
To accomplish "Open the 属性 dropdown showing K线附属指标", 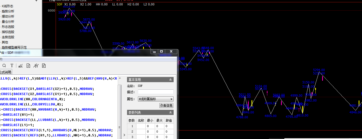I will click(156, 99).
